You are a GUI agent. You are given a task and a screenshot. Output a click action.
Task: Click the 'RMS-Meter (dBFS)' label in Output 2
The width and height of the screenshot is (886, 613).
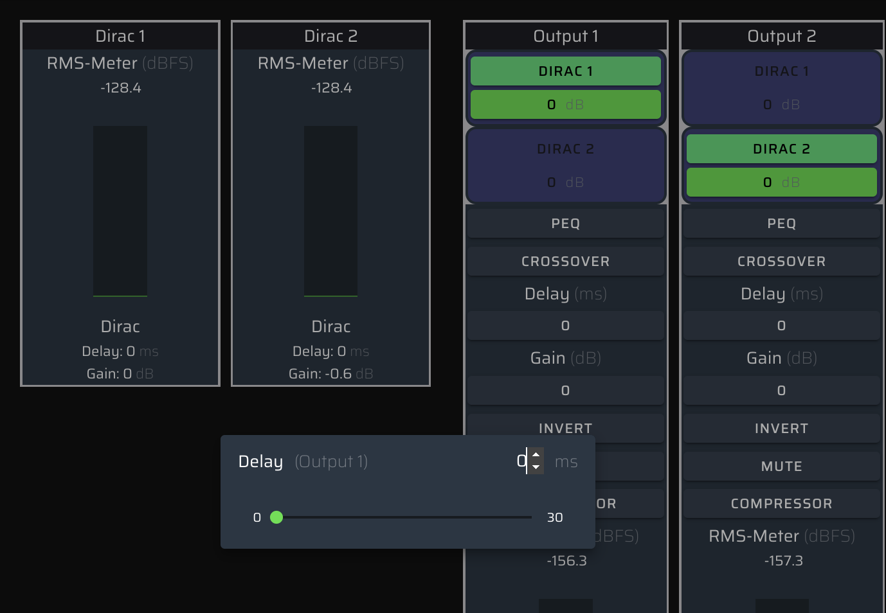click(x=782, y=536)
